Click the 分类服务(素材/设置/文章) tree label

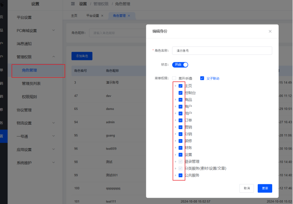point(205,168)
